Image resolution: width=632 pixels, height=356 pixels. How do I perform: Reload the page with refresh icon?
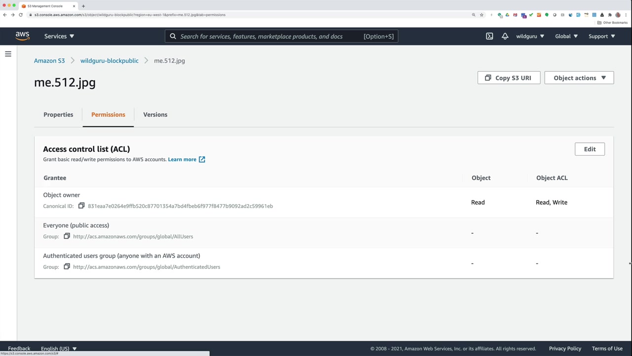tap(21, 15)
